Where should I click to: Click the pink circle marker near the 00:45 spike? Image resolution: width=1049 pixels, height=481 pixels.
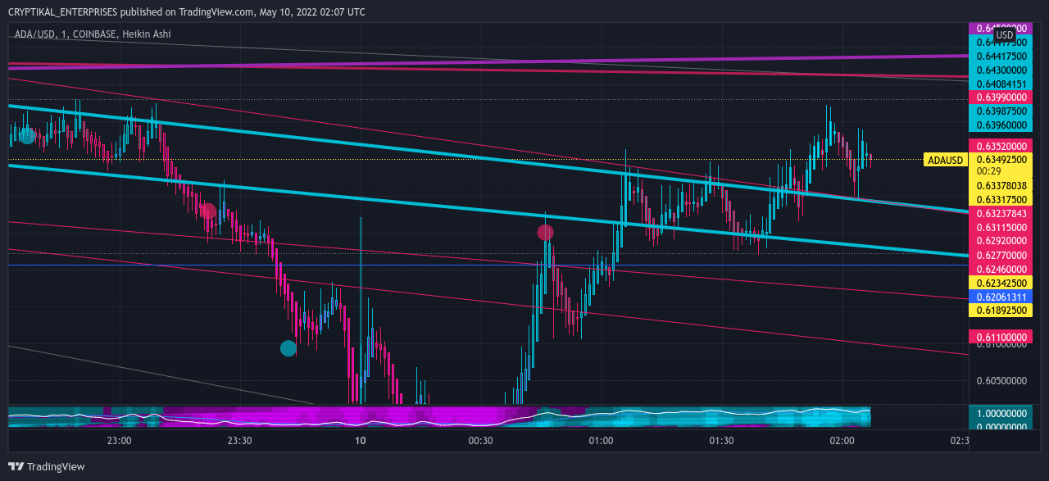545,233
